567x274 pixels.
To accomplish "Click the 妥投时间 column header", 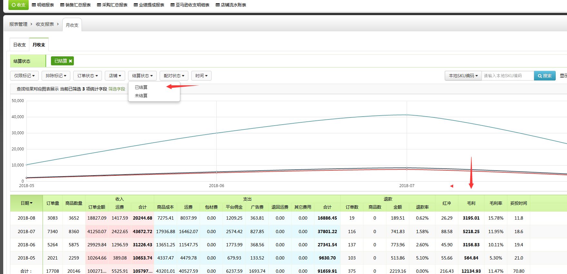I will (x=519, y=203).
